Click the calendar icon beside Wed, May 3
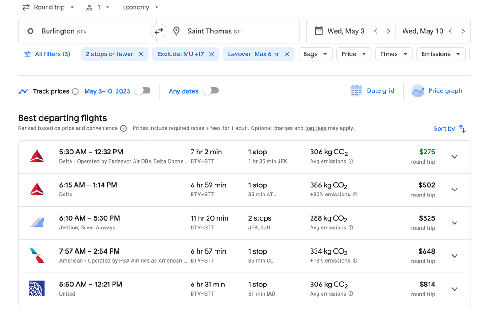The height and width of the screenshot is (317, 494). 318,31
